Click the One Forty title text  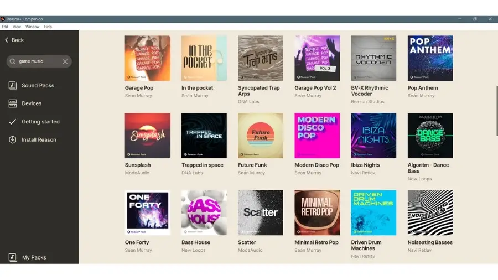(137, 242)
